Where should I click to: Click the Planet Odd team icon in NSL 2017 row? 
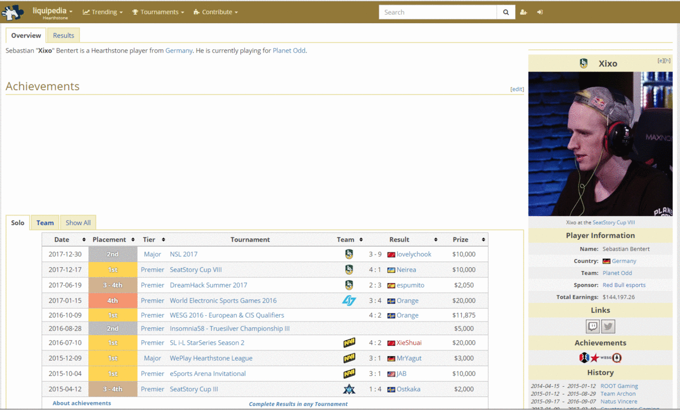tap(349, 254)
